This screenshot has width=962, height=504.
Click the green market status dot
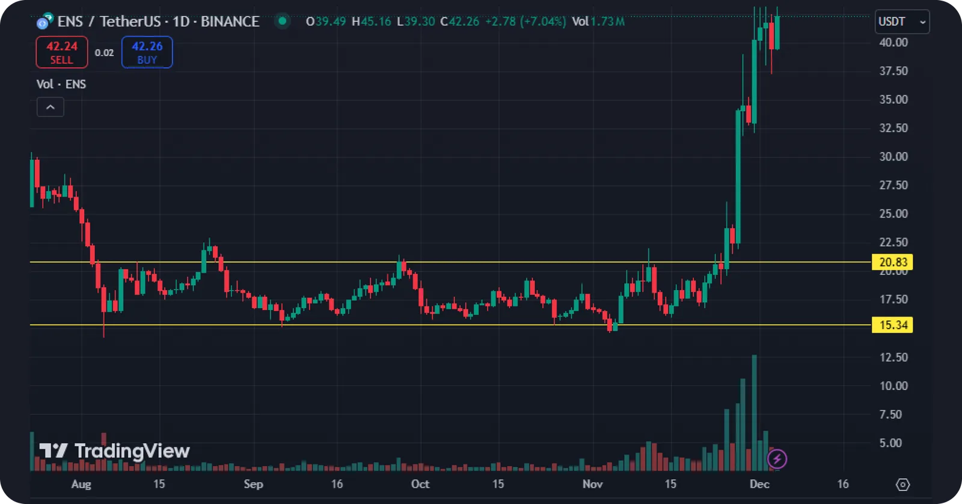[x=282, y=21]
